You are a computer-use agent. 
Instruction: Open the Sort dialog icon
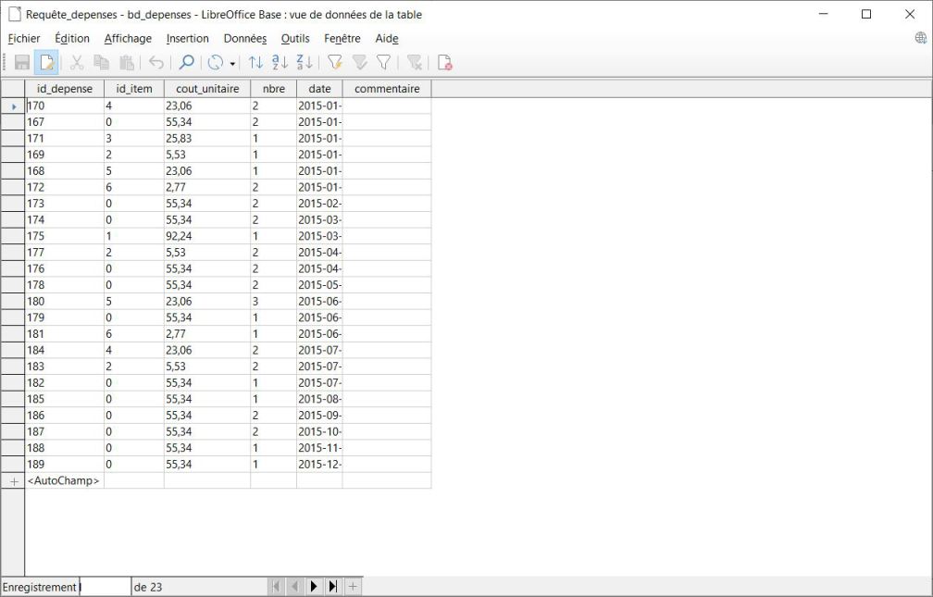click(x=257, y=63)
